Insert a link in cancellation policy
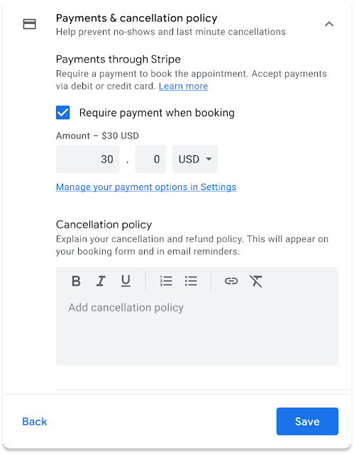Viewport: 354px width, 454px height. coord(231,281)
